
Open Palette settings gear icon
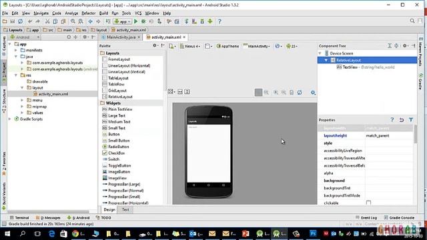click(155, 46)
